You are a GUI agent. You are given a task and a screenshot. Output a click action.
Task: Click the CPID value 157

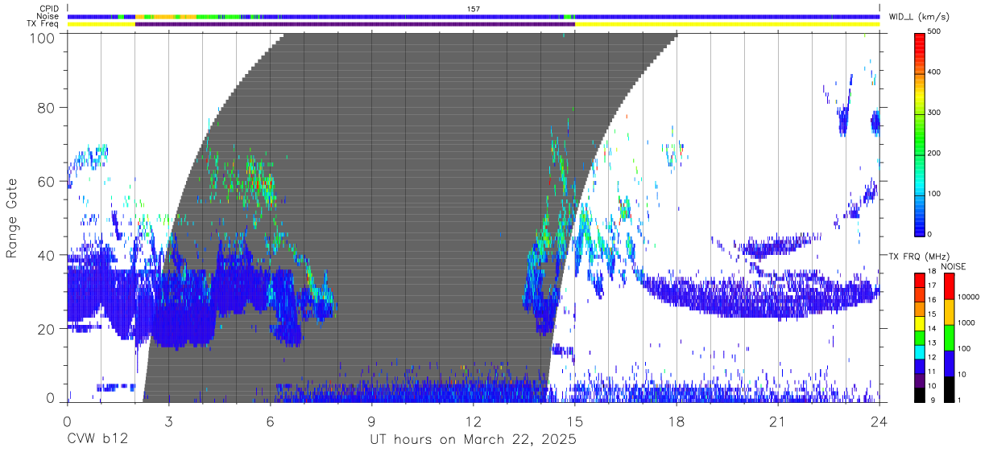pyautogui.click(x=474, y=9)
